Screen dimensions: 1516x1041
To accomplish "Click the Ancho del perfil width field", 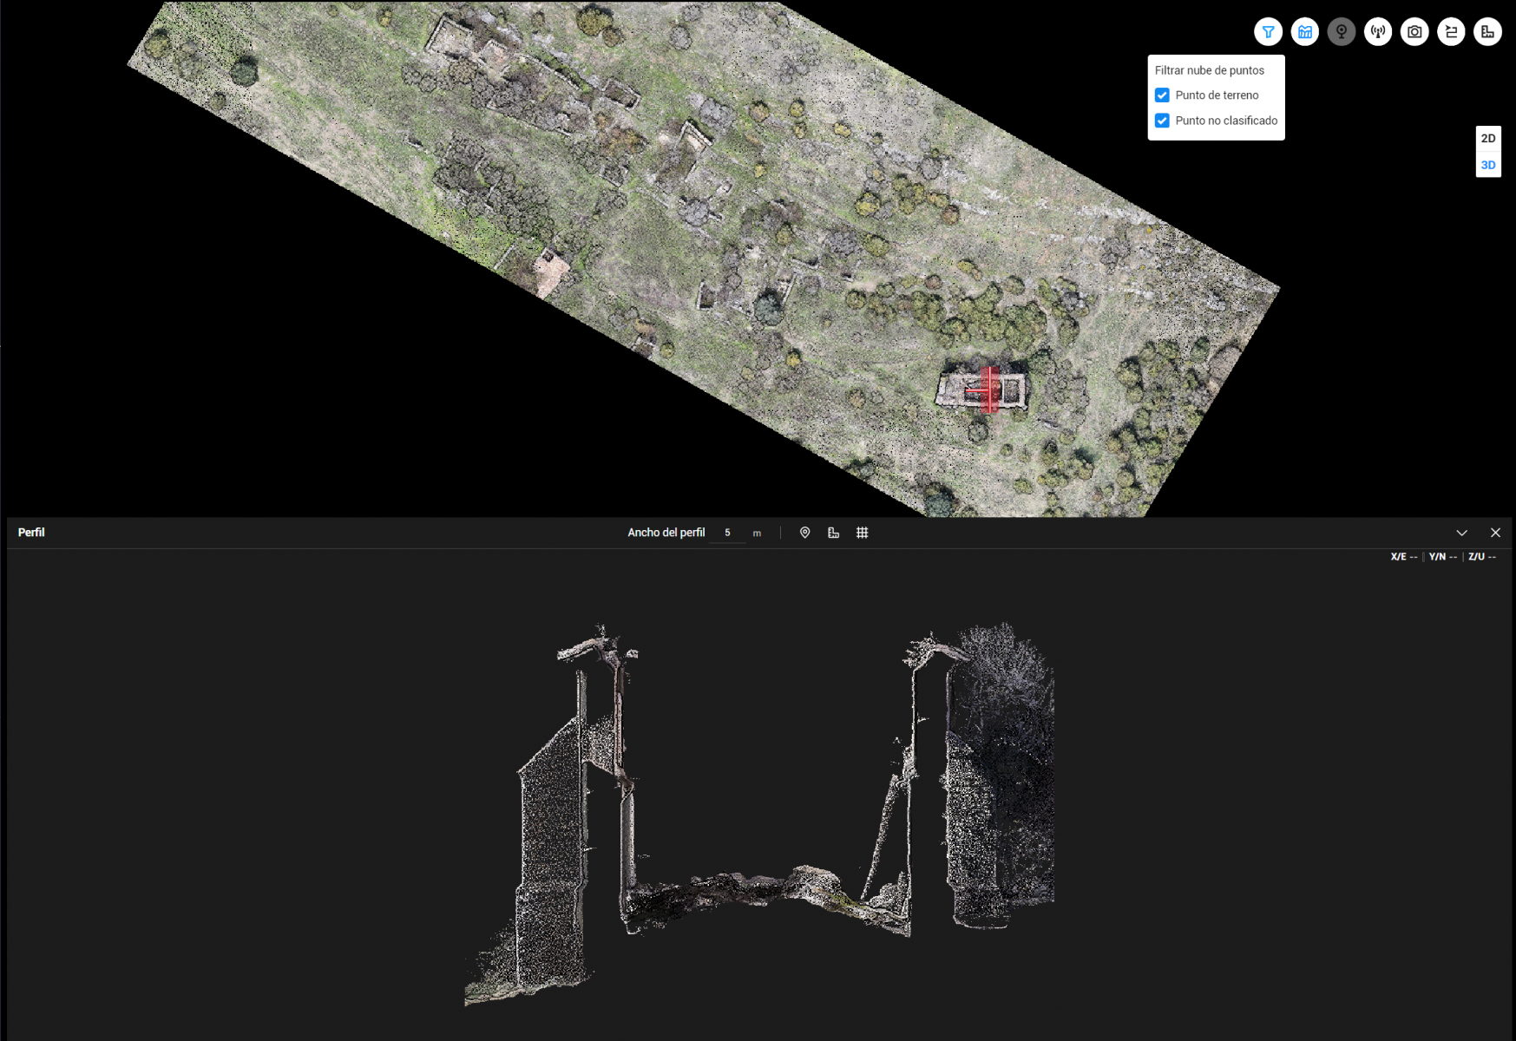I will pyautogui.click(x=727, y=533).
